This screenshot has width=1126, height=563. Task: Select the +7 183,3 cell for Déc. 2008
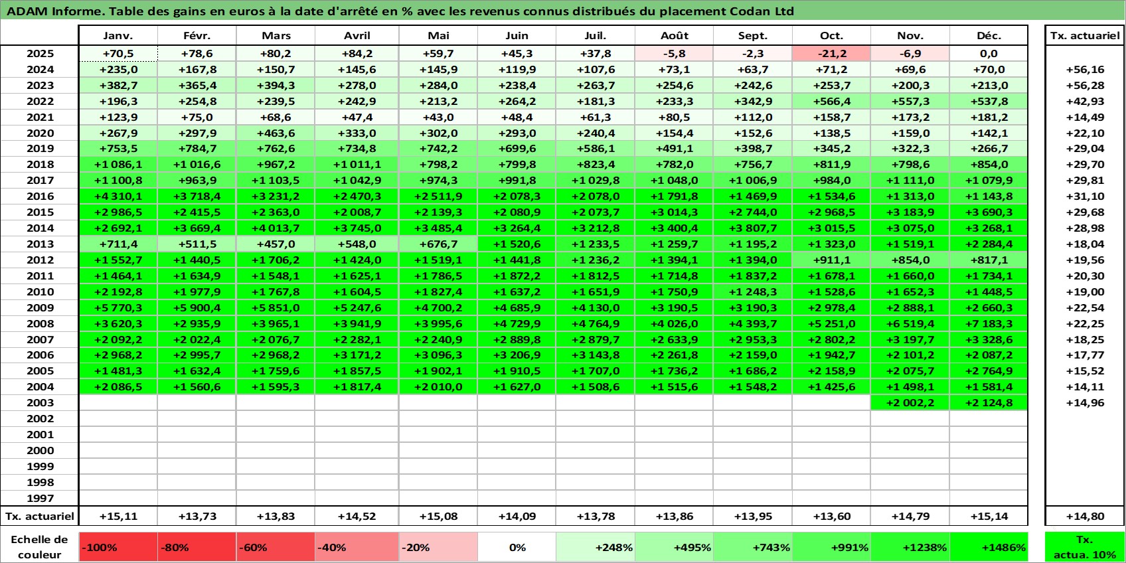989,324
